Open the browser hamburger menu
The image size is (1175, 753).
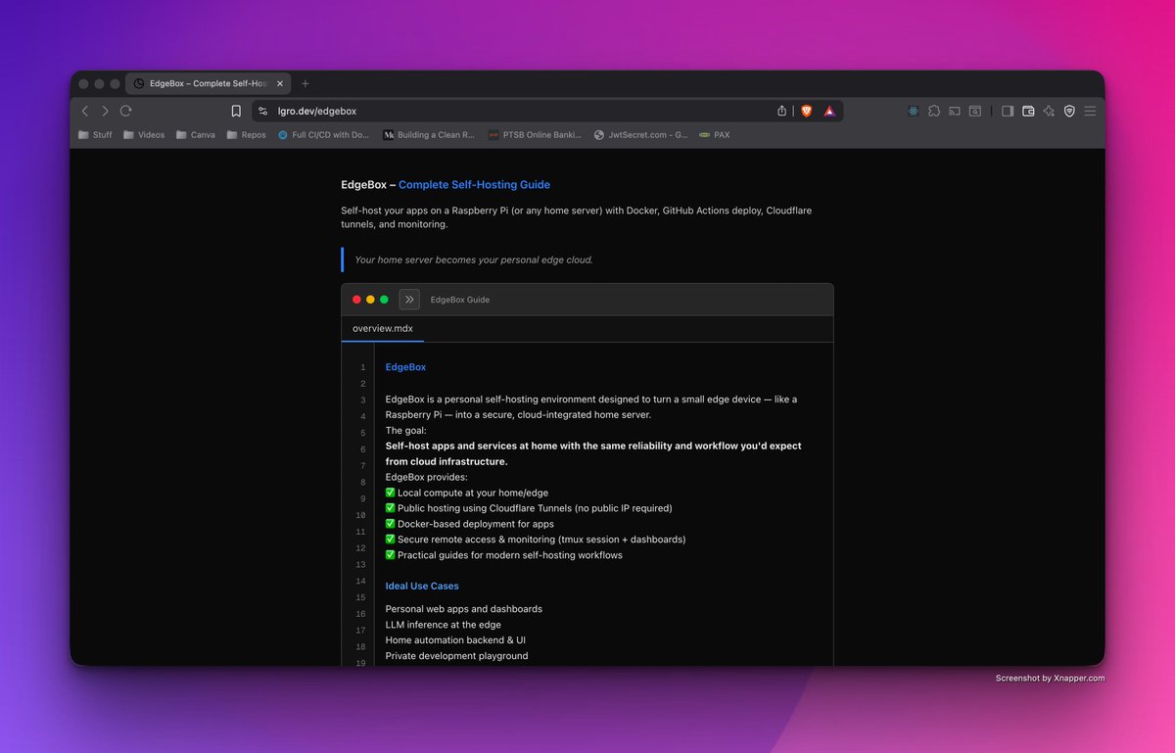coord(1090,112)
